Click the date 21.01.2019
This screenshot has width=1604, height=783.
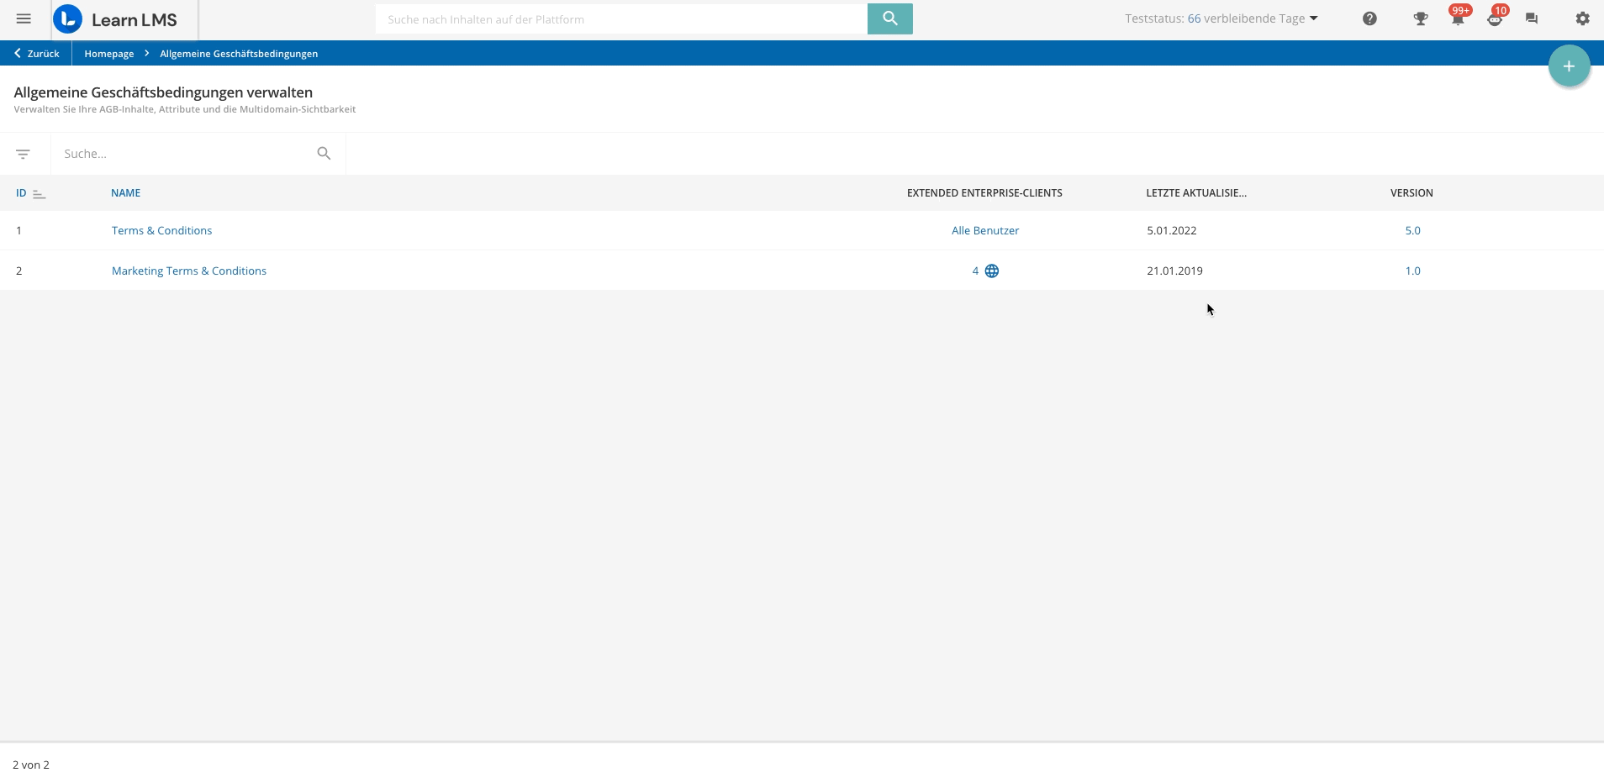(x=1174, y=271)
